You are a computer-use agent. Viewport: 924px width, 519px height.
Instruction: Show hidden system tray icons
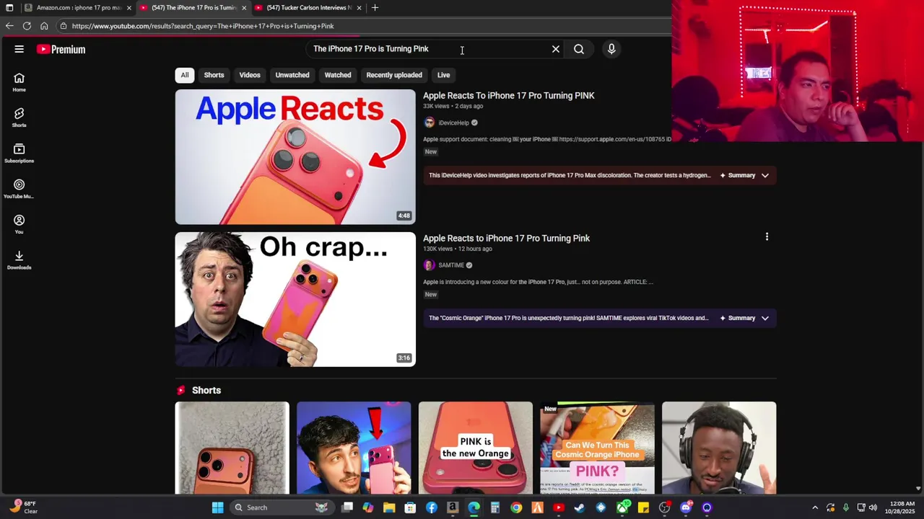click(x=815, y=507)
